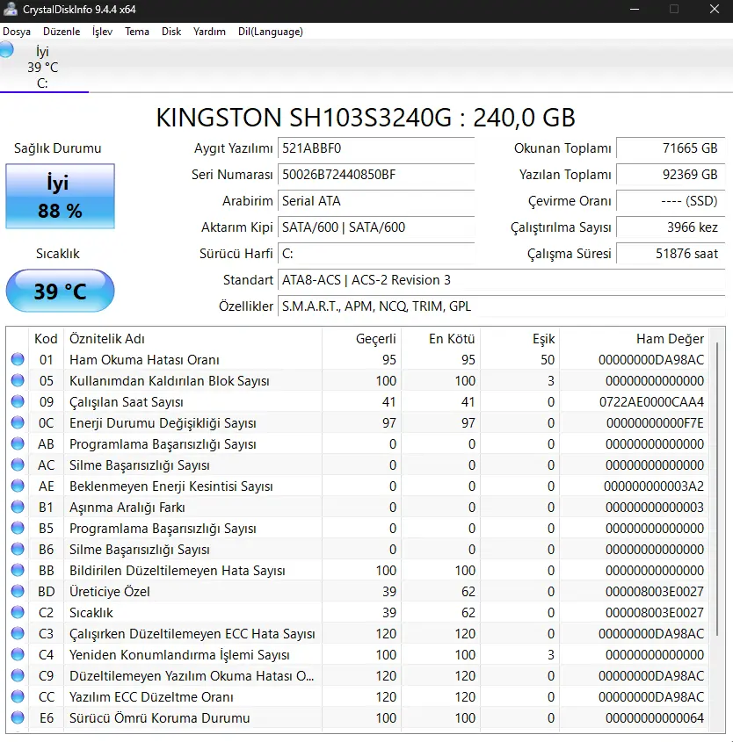733x742 pixels.
Task: Click the 39 °C temperature button
Action: click(x=60, y=291)
